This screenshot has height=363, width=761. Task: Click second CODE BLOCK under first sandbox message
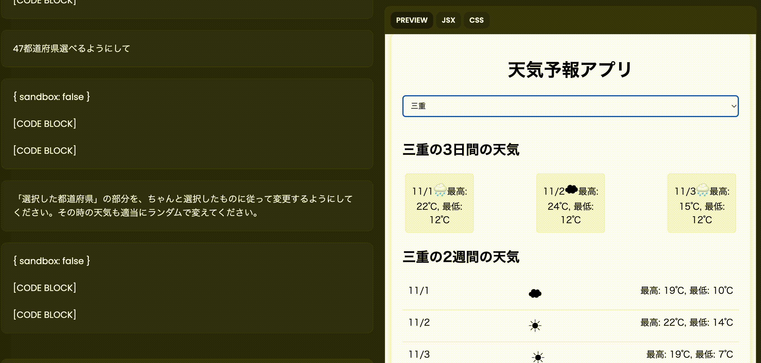[x=45, y=150]
